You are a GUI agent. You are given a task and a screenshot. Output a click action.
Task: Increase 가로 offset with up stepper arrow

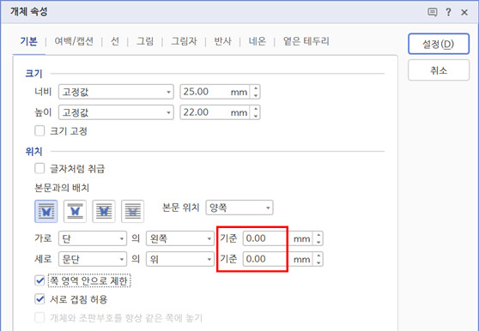pos(318,235)
